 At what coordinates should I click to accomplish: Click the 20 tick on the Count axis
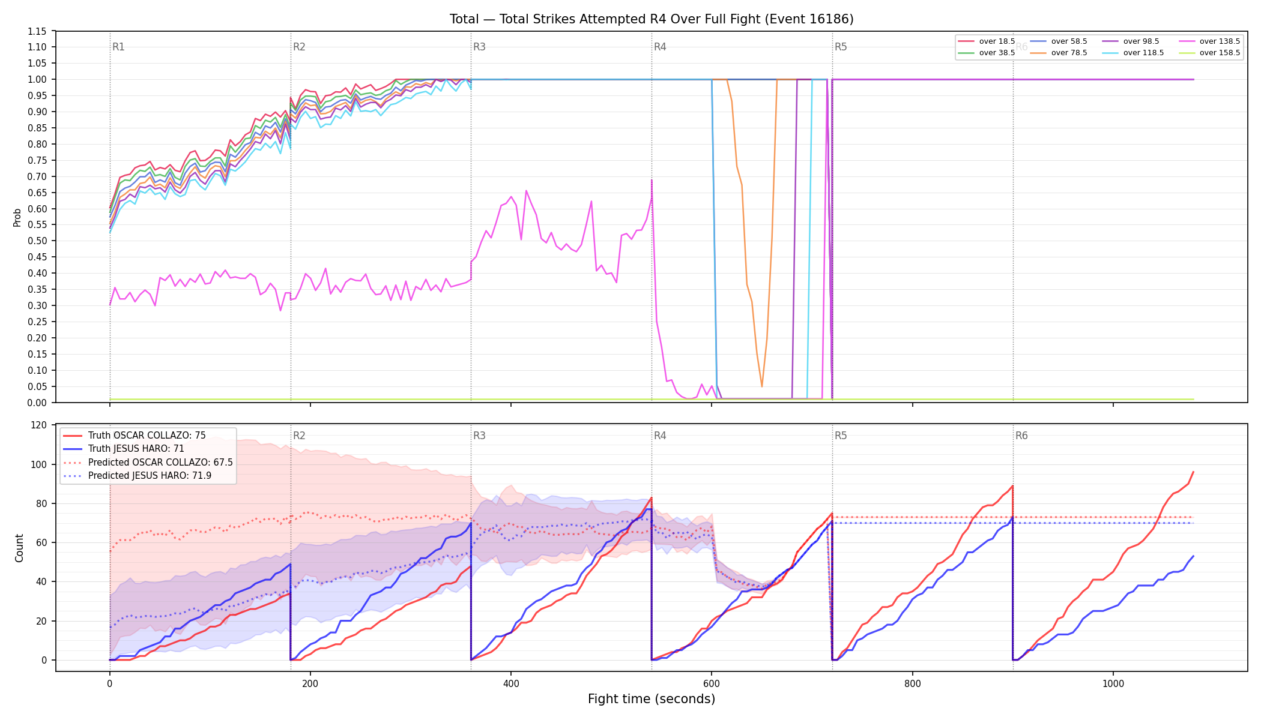click(x=41, y=621)
